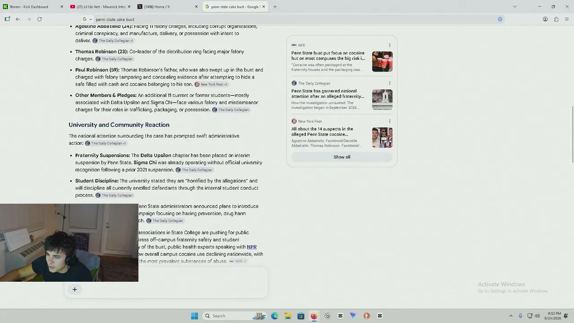Open the first CapCut icon in the taskbar
This screenshot has width=574, height=323.
[340, 316]
